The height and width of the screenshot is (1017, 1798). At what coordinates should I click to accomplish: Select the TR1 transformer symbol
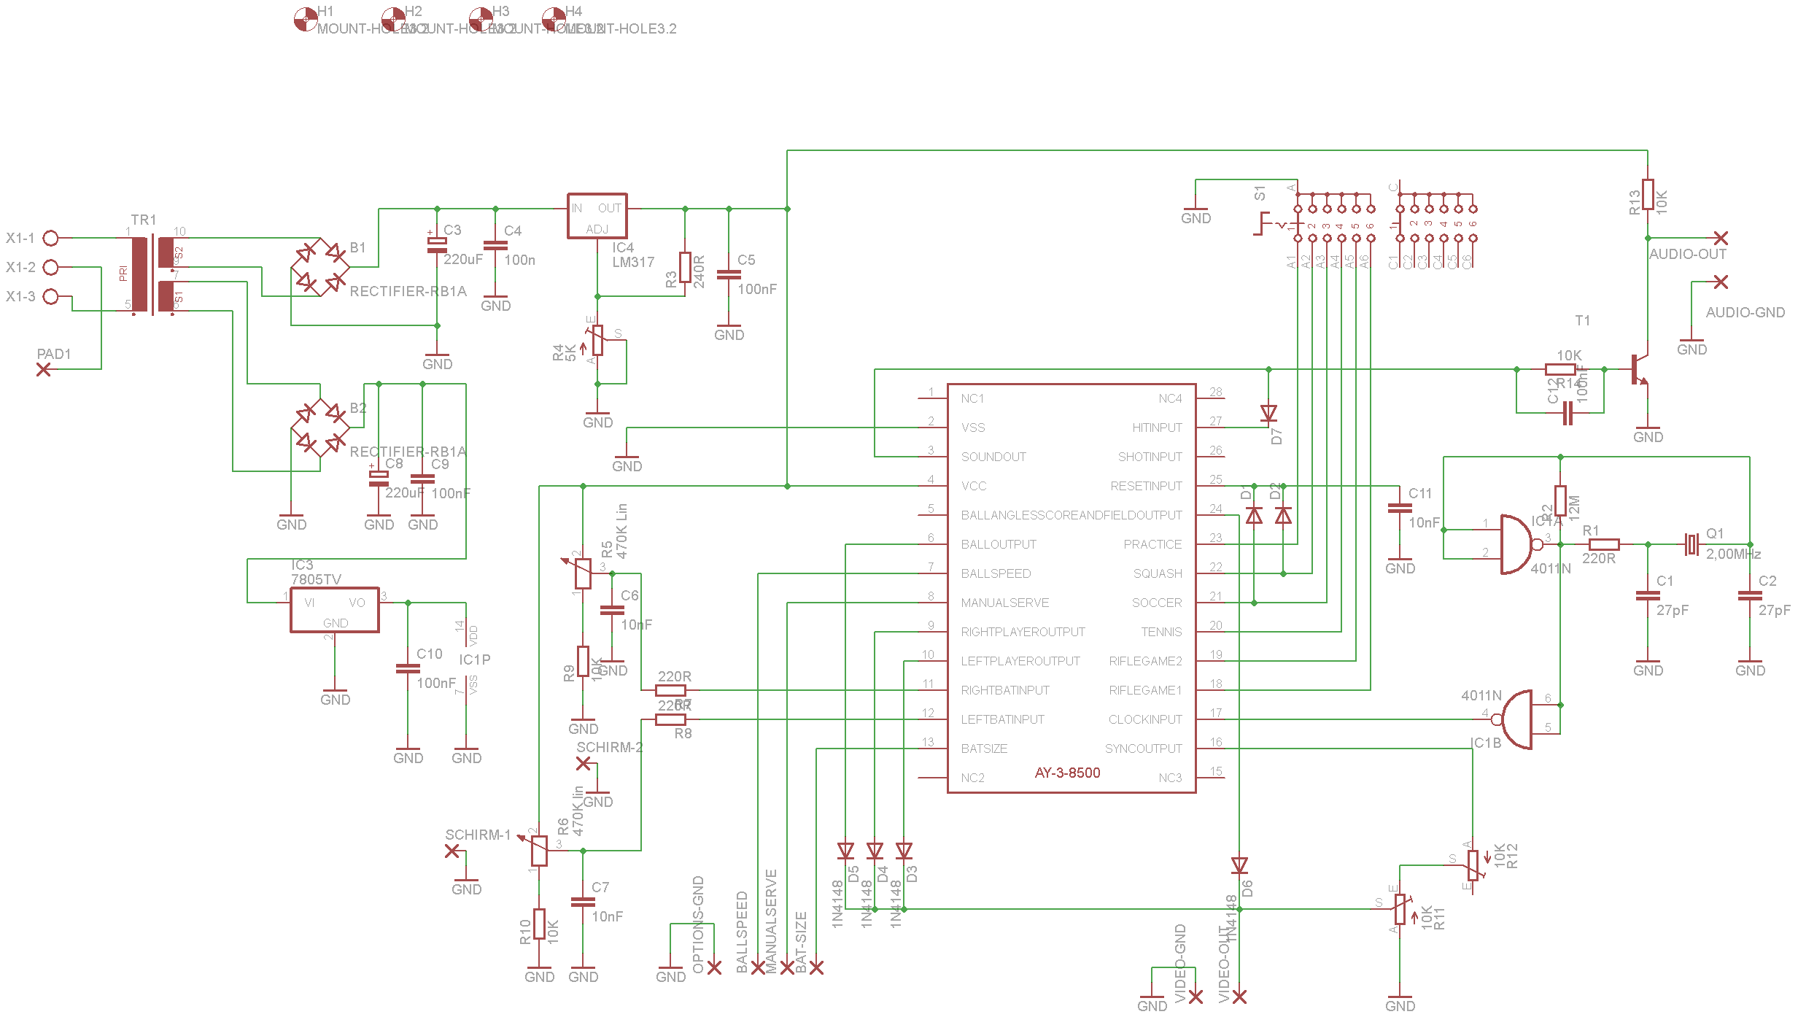click(153, 274)
